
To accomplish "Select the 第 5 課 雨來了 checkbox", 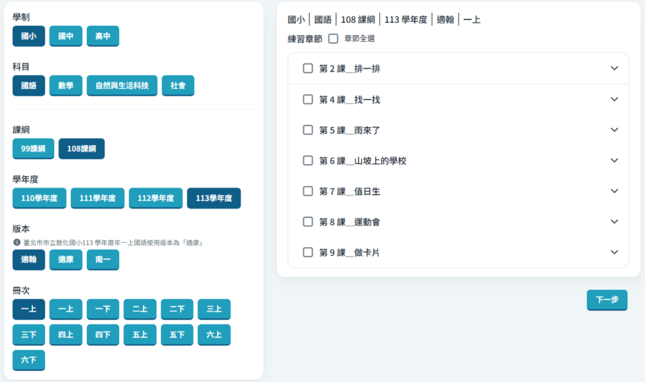I will click(x=308, y=130).
